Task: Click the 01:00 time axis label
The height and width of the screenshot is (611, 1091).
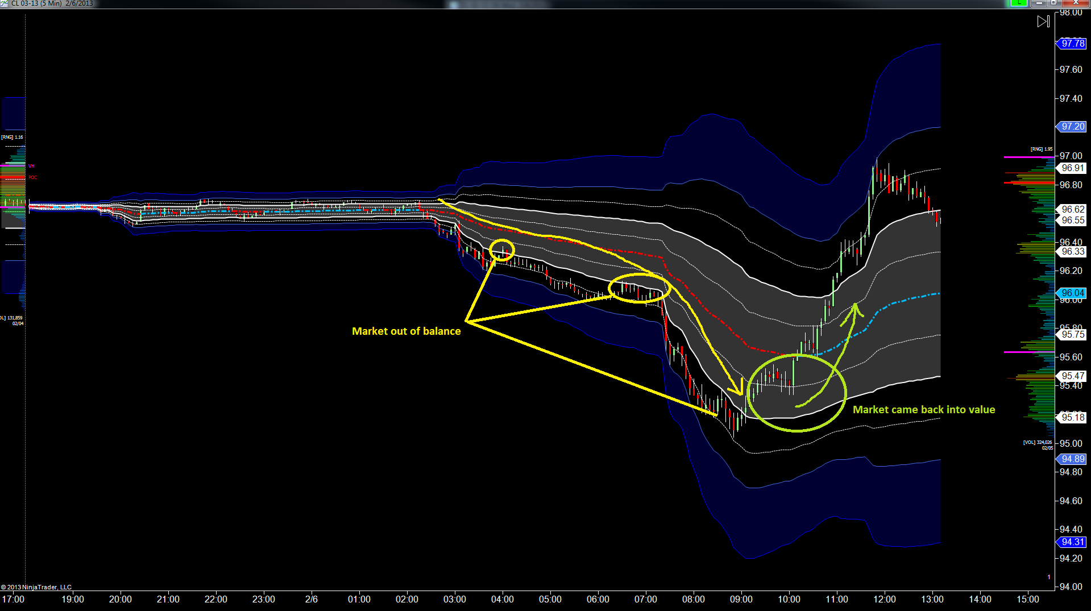Action: point(359,599)
